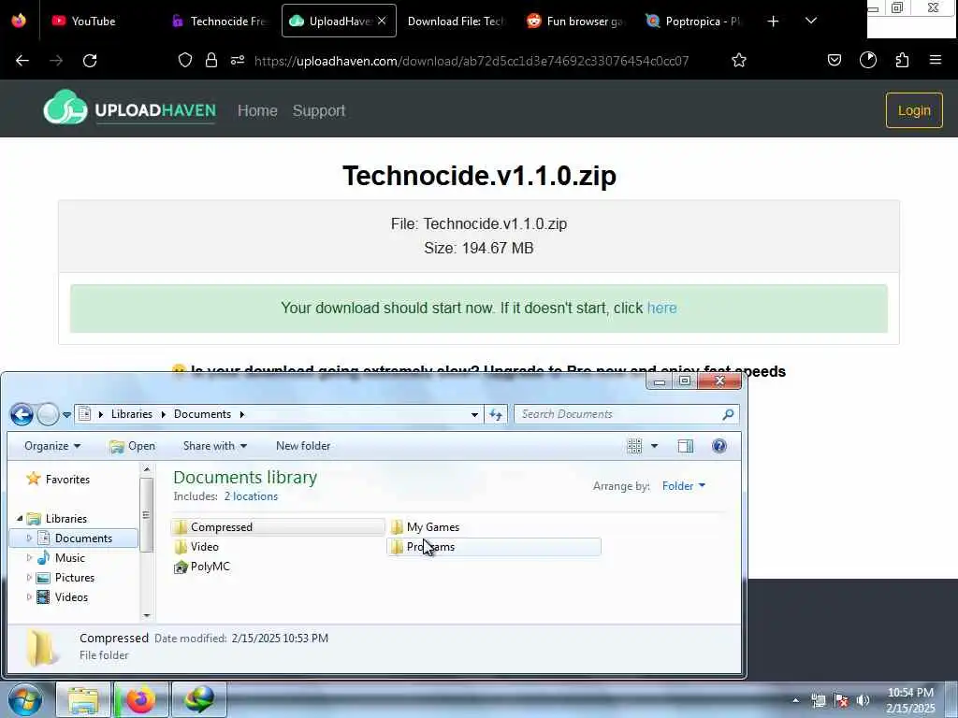The height and width of the screenshot is (718, 958).
Task: Open Explorer help icon
Action: (719, 446)
